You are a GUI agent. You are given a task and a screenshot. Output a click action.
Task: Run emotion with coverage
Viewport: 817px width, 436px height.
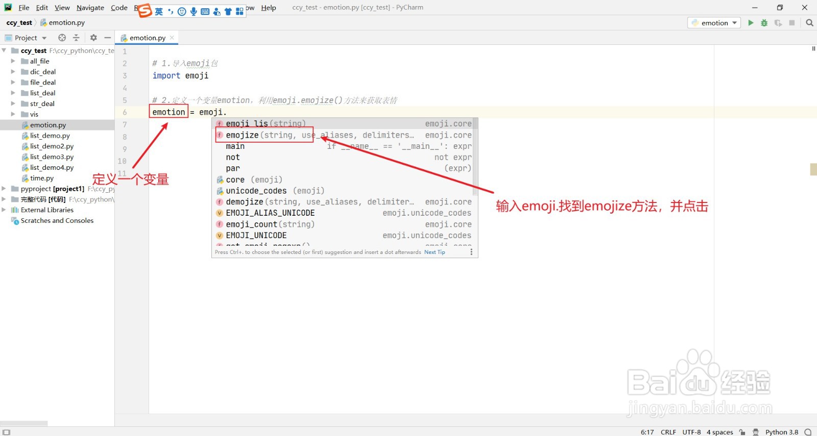[778, 23]
